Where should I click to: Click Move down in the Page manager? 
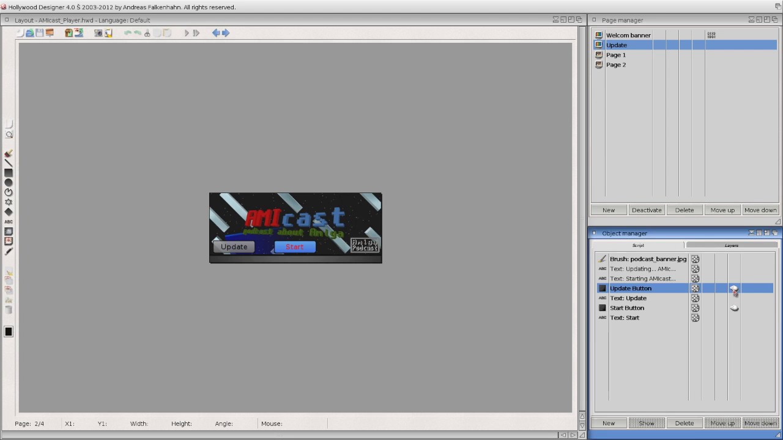(x=760, y=210)
